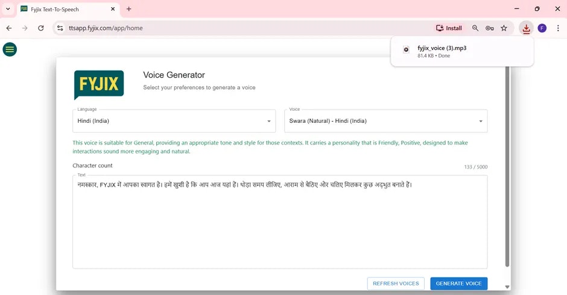
Task: Click the Voice Generator heading
Action: (174, 75)
